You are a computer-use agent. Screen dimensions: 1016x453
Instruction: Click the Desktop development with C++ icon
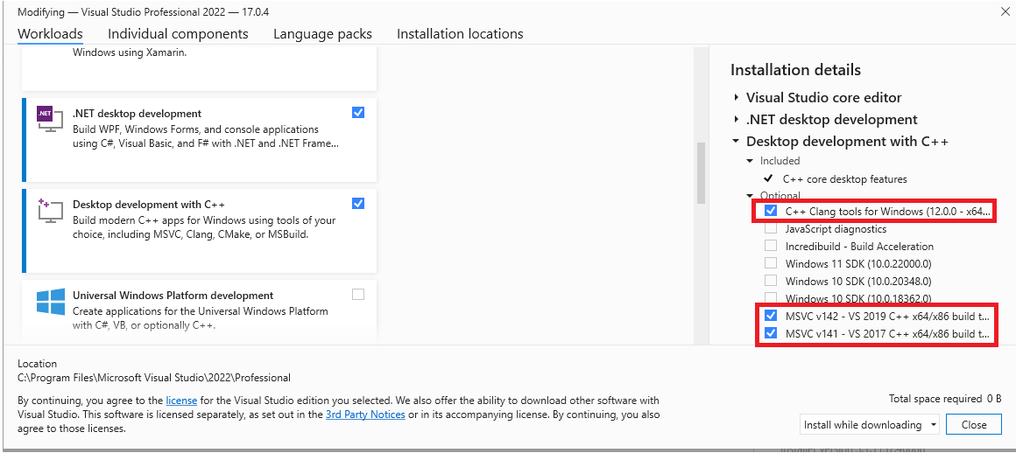point(50,210)
